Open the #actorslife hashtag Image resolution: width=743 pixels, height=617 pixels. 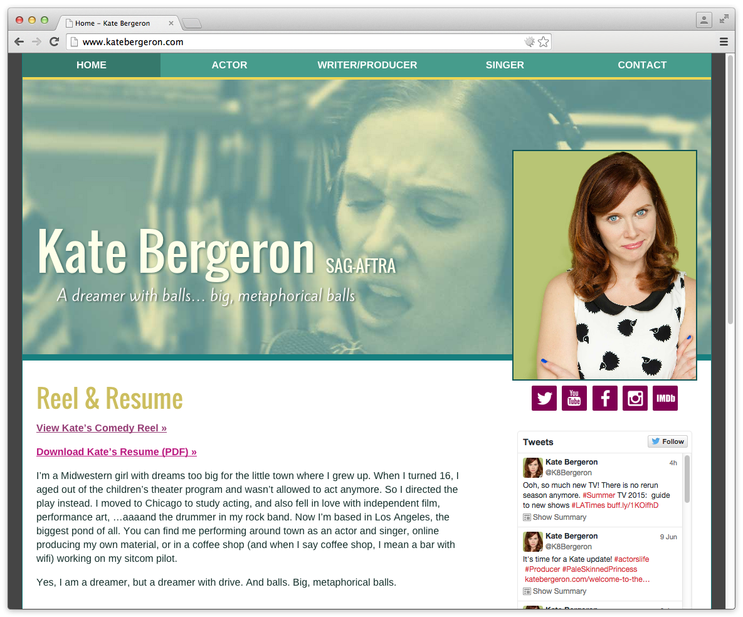pyautogui.click(x=631, y=559)
